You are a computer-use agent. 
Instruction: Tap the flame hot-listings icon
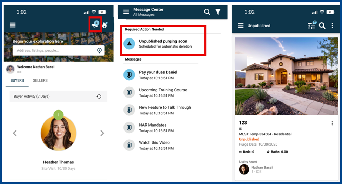105,25
